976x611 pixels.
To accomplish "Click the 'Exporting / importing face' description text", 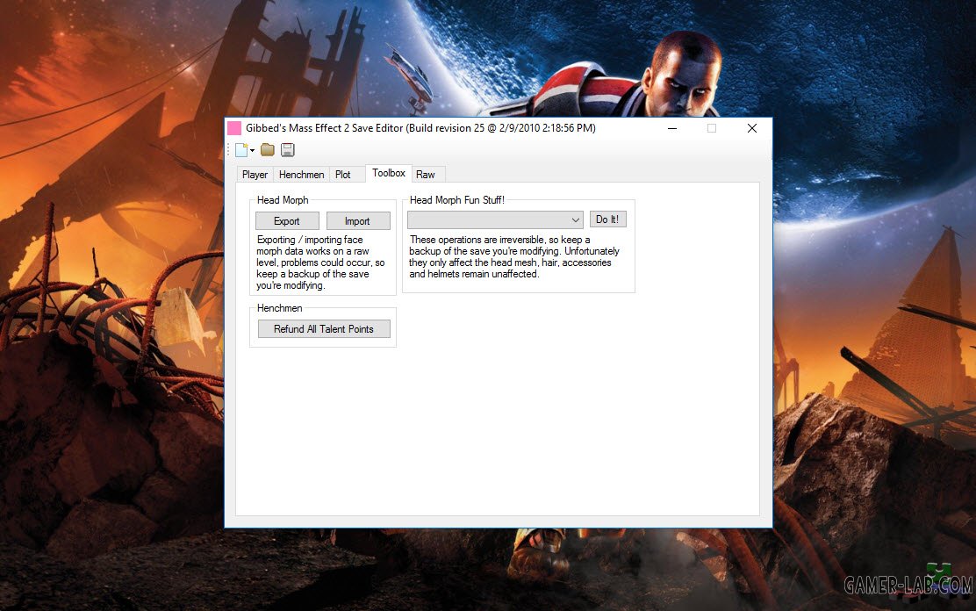I will point(320,262).
